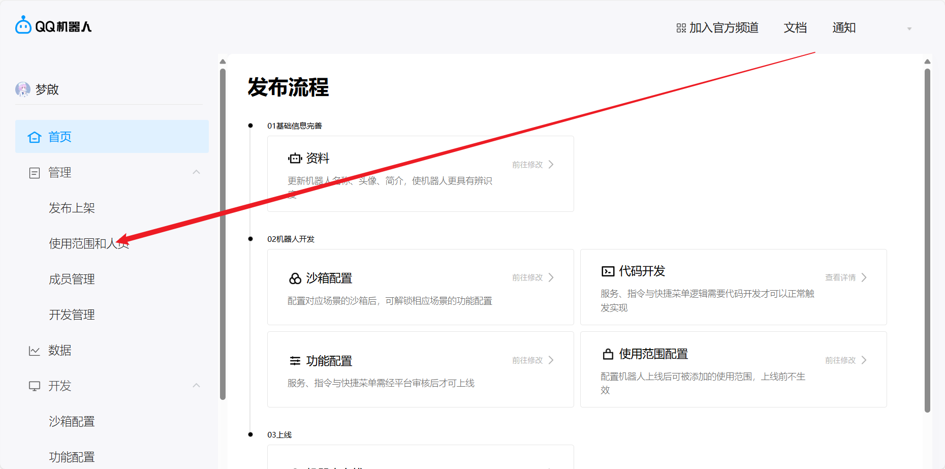The width and height of the screenshot is (945, 469).
Task: Click the 沙箱配置 card title
Action: point(329,278)
